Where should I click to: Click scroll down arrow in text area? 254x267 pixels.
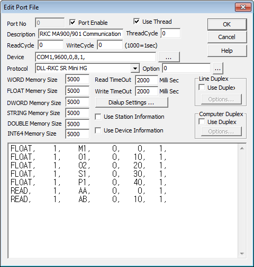242,254
